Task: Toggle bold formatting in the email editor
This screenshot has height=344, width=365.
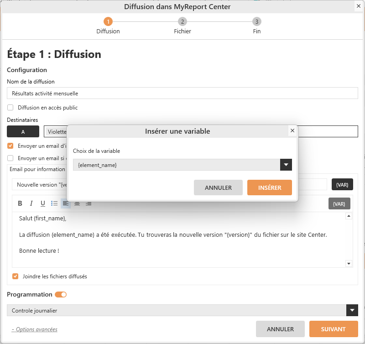Action: [20, 203]
